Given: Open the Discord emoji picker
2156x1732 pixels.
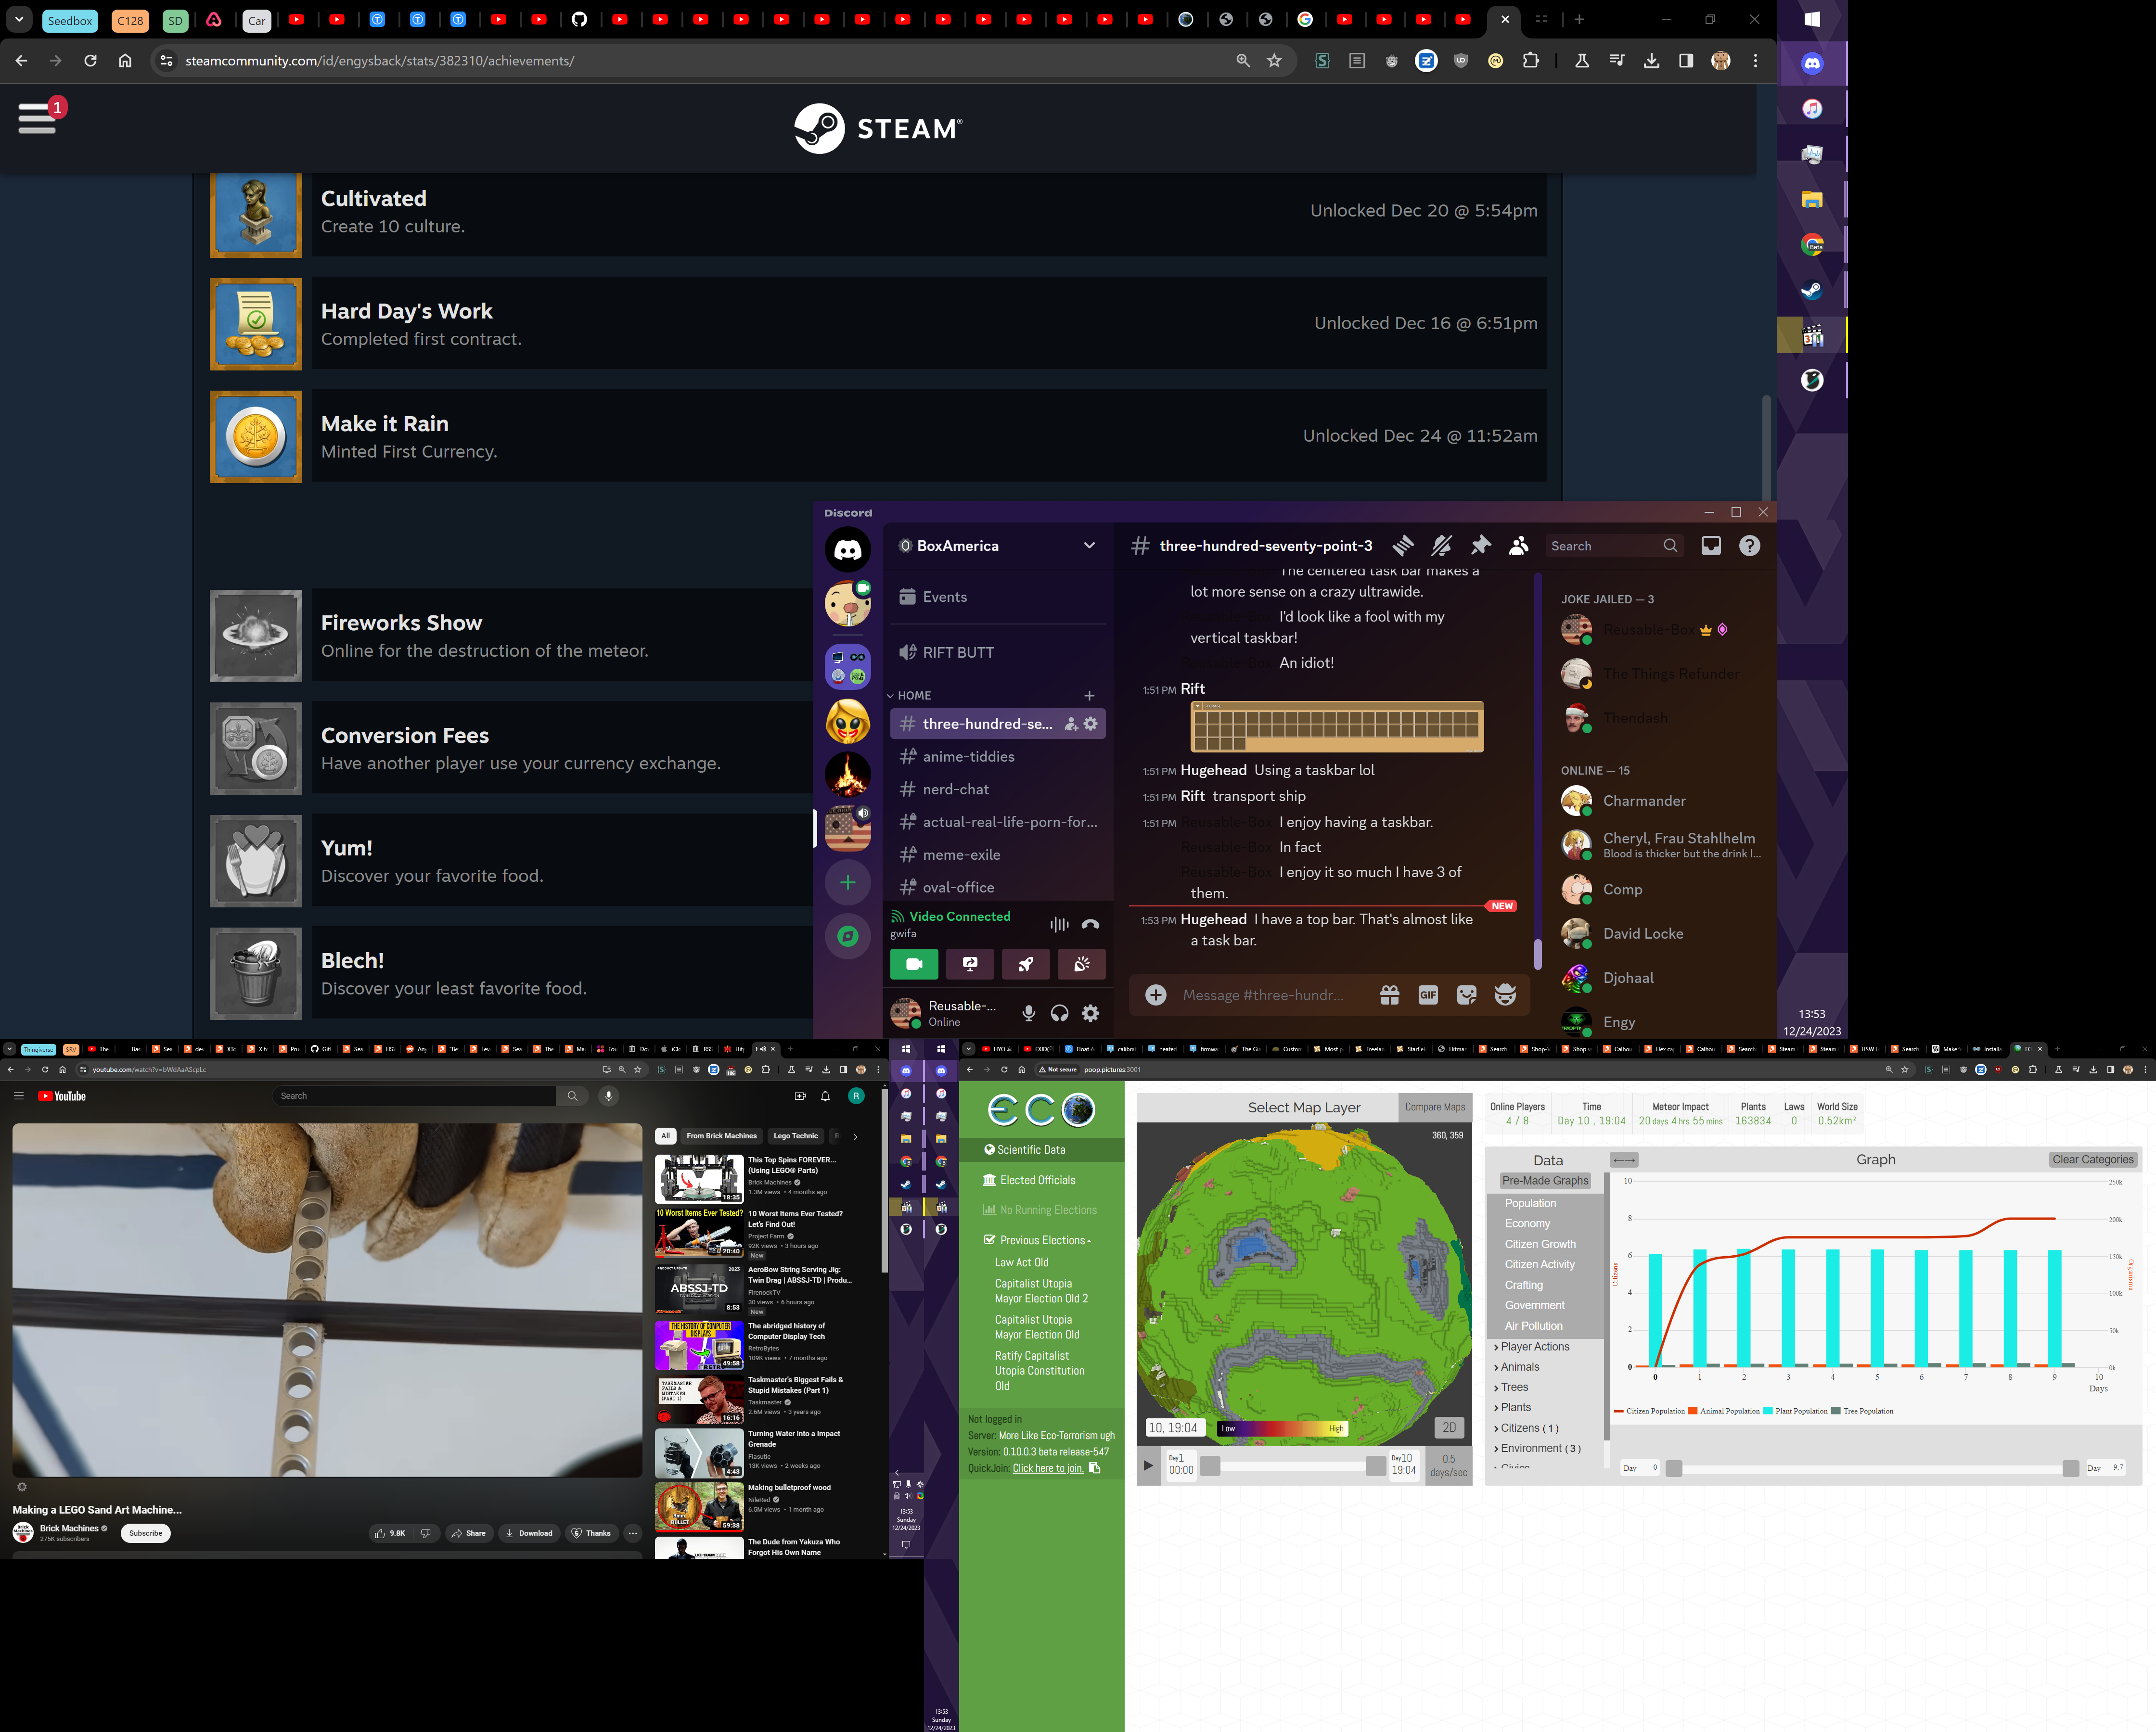Looking at the screenshot, I should tap(1505, 995).
